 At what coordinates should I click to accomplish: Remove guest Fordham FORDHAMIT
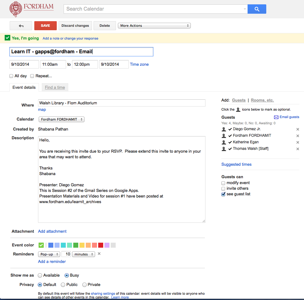click(x=297, y=136)
